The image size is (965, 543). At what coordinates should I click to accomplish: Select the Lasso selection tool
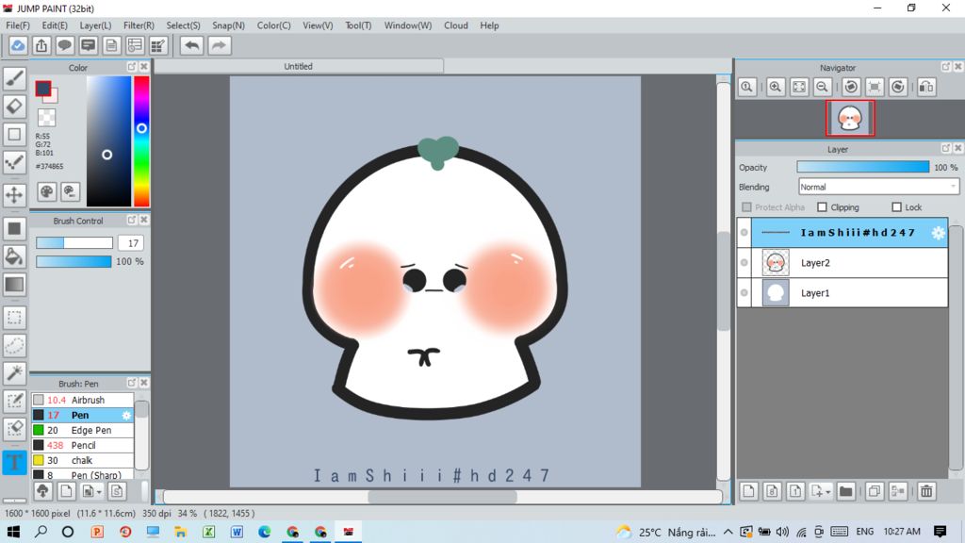pyautogui.click(x=14, y=345)
